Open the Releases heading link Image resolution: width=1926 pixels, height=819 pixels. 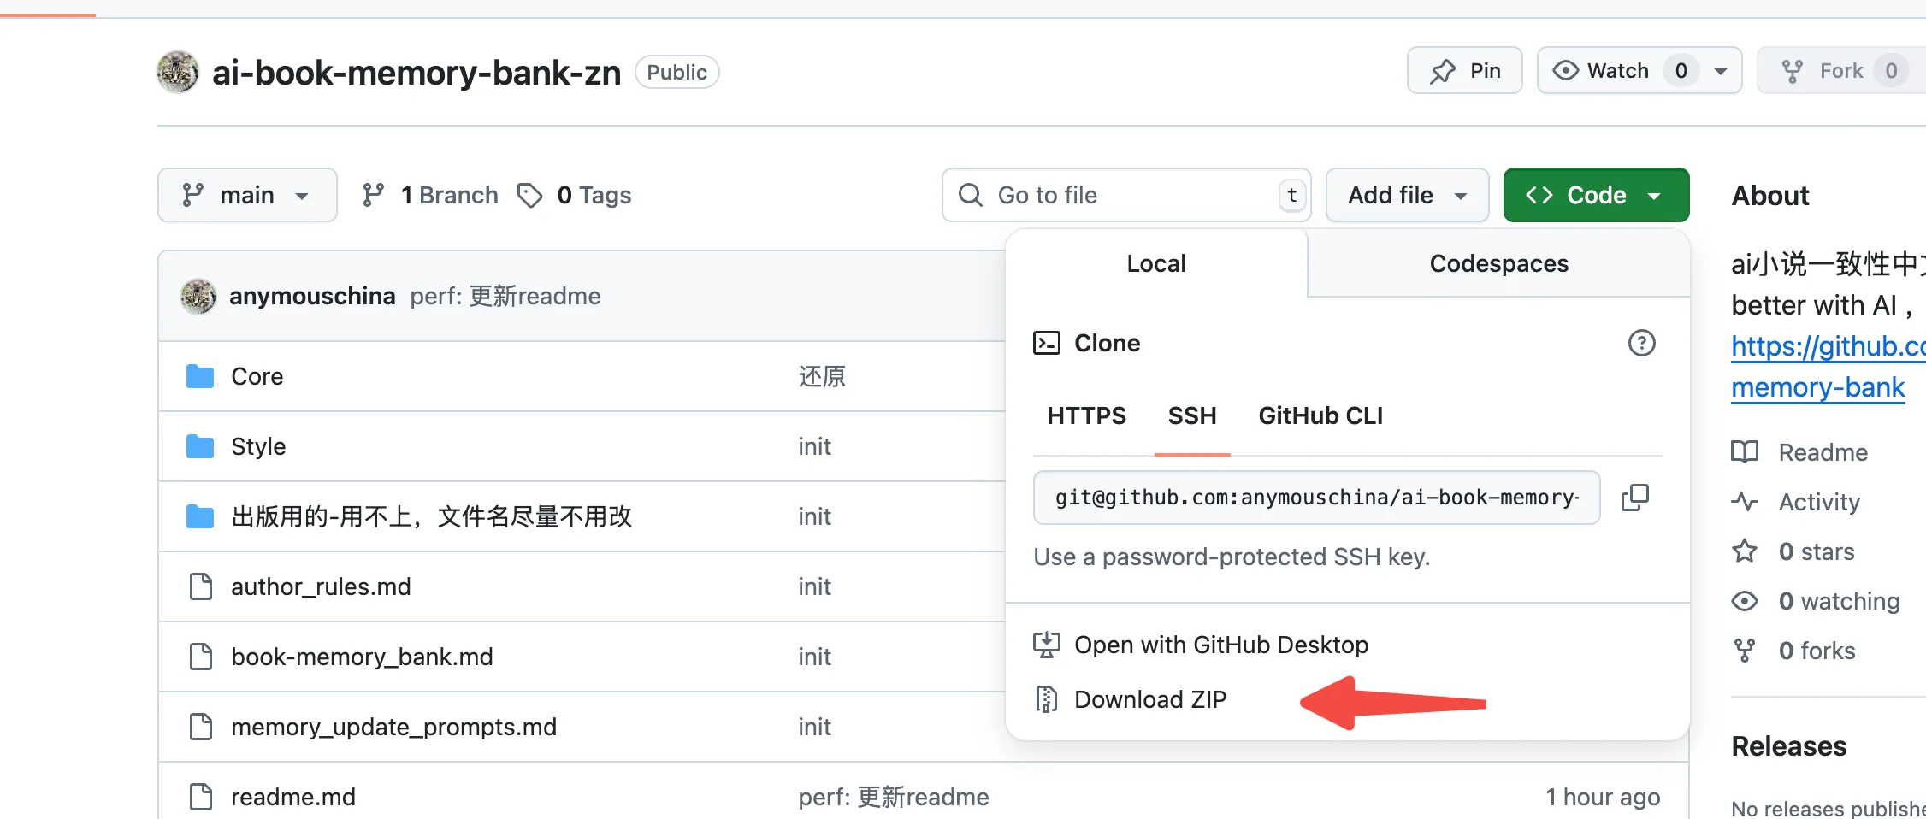(x=1789, y=746)
